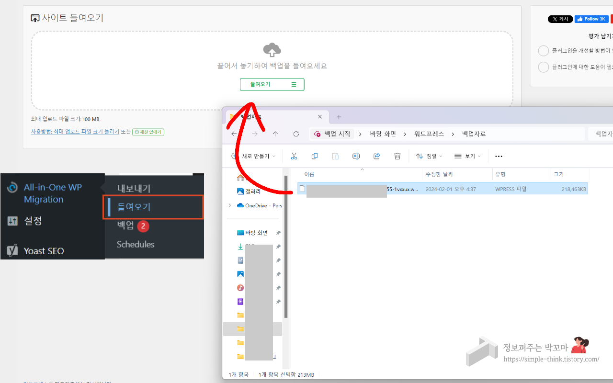Open the 정렬 sort dropdown

[429, 156]
